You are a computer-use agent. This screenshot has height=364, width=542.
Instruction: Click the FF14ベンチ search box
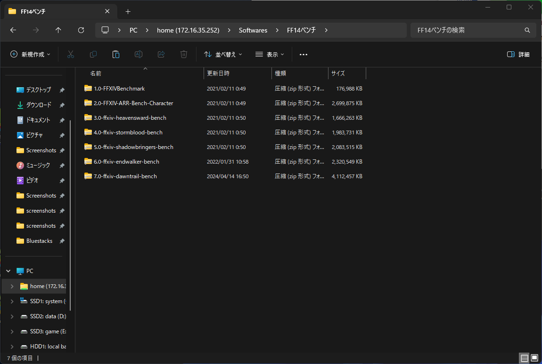point(469,30)
